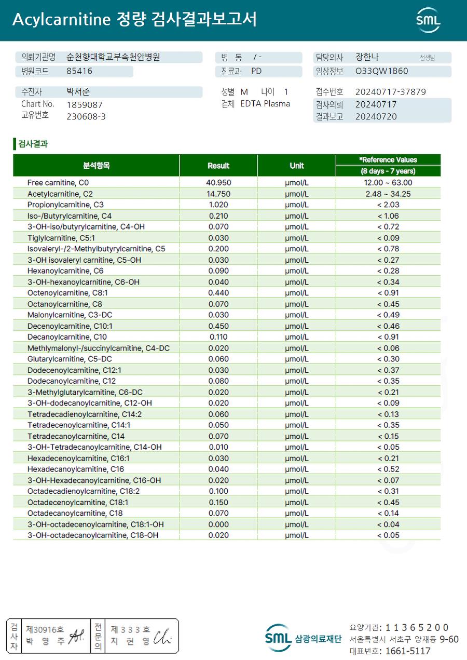Select the Decenoylcarnitine, C10:1 row

227,326
